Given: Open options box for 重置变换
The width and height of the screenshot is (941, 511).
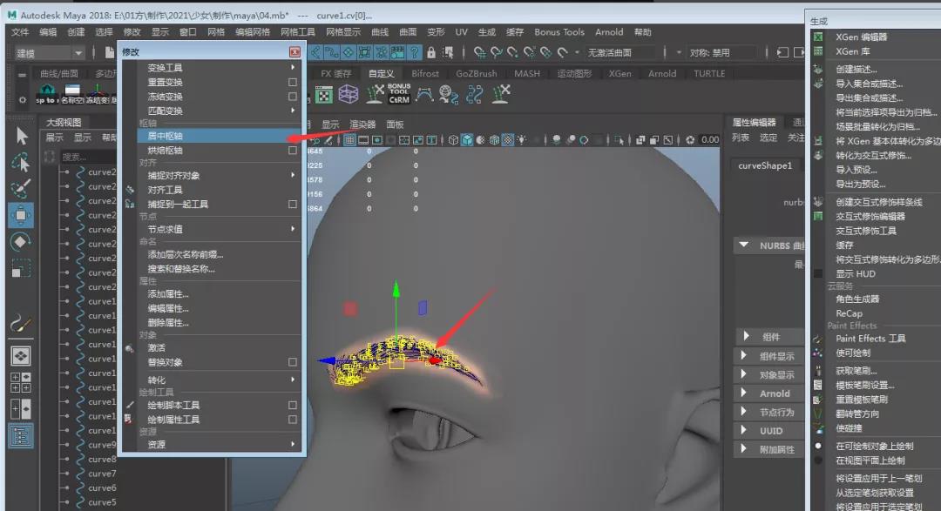Looking at the screenshot, I should (x=293, y=83).
